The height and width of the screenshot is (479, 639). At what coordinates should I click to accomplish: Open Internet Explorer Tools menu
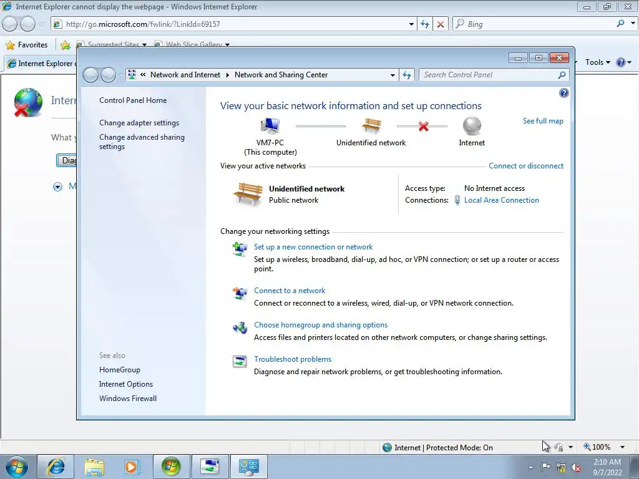coord(597,62)
